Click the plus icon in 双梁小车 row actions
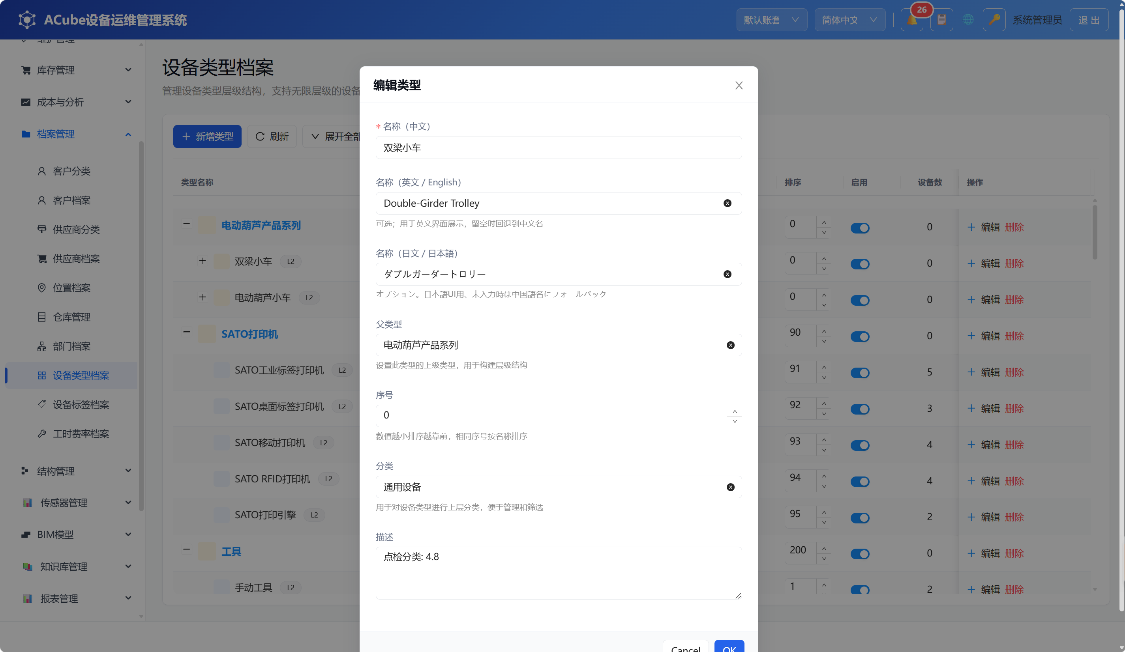Screen dimensions: 1125x652 (971, 263)
